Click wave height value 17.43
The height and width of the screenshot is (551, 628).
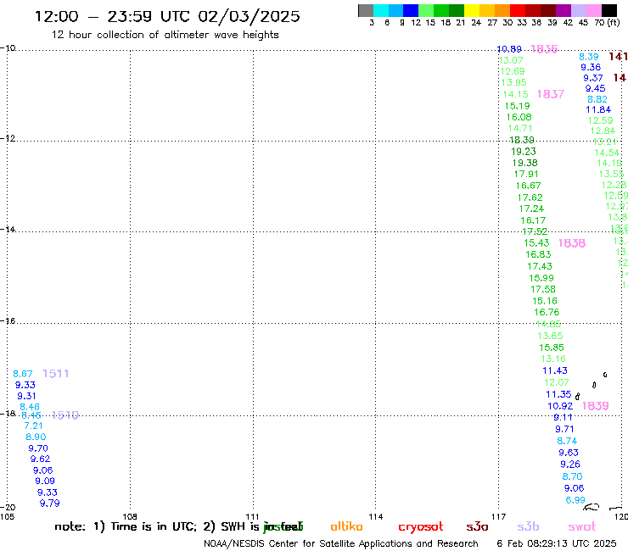tap(540, 266)
